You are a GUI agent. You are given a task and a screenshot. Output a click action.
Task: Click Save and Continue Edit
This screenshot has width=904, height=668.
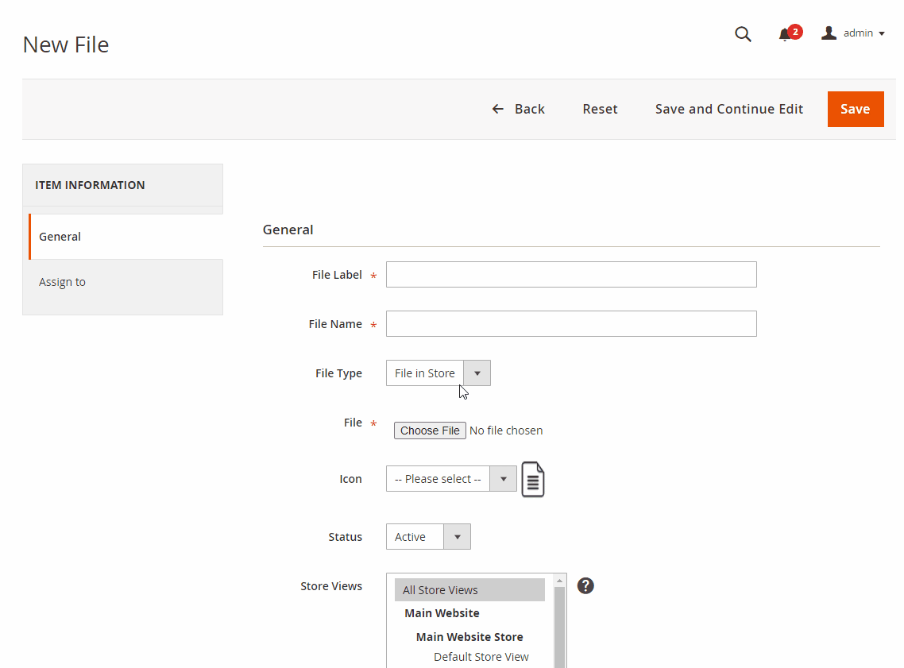[728, 109]
